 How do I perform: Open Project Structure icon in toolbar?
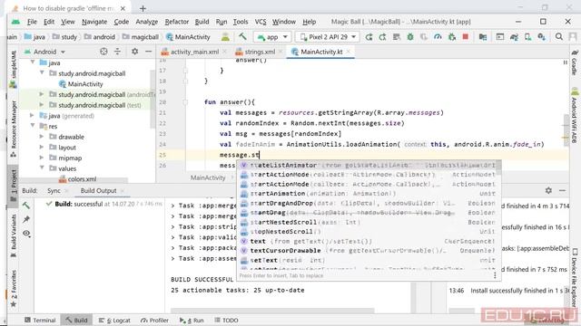(x=483, y=37)
